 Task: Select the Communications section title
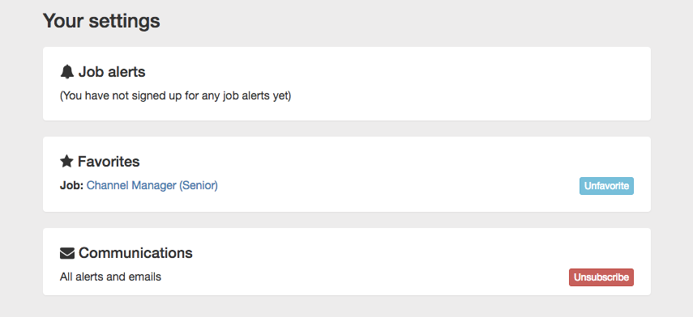pos(135,253)
